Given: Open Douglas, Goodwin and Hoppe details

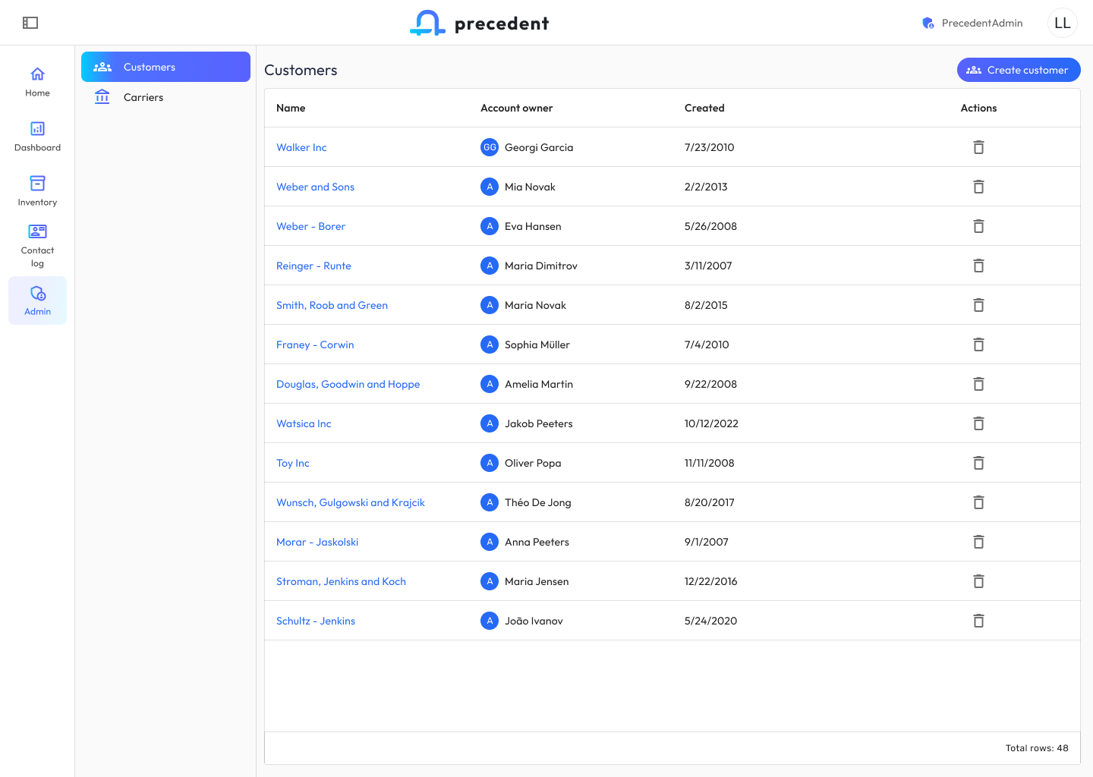Looking at the screenshot, I should pos(348,384).
